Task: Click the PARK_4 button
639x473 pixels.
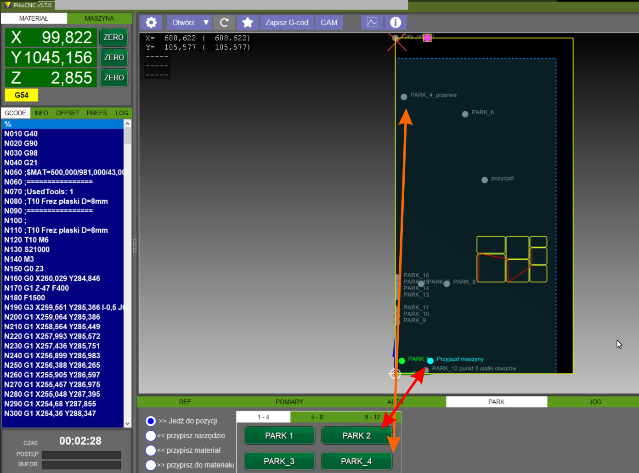Action: 356,461
